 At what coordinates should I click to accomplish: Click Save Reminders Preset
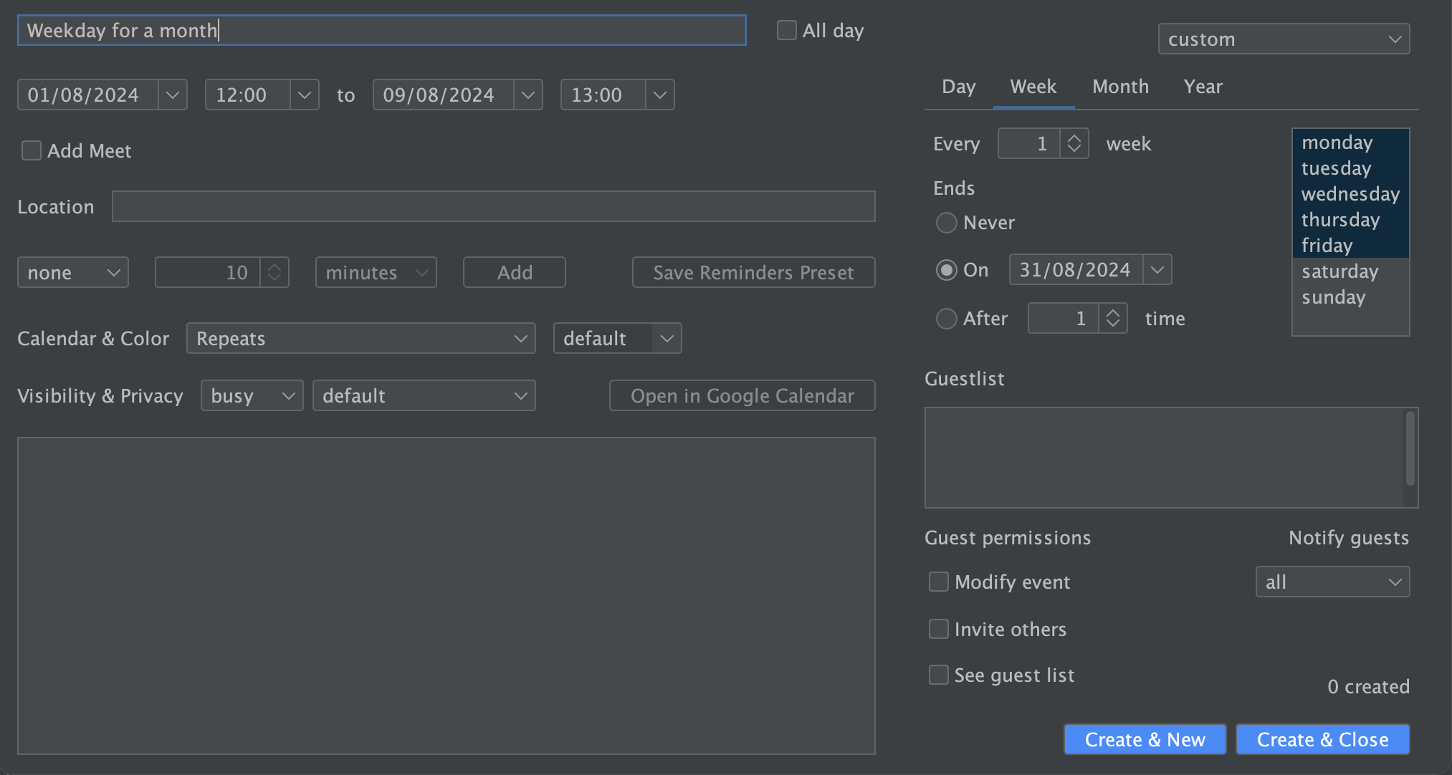point(753,272)
